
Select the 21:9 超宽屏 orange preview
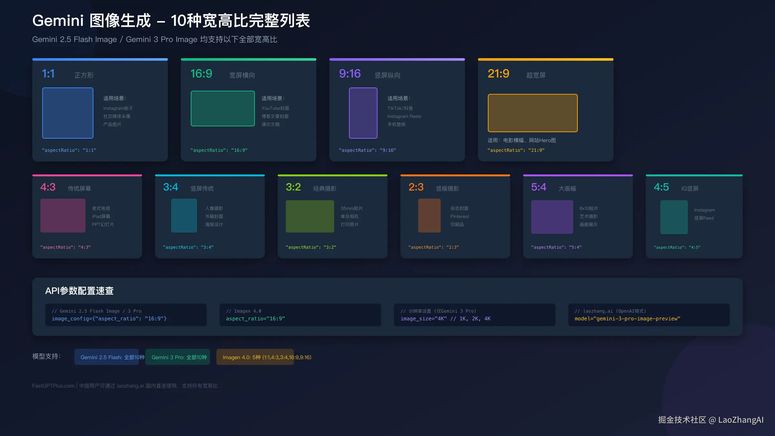[532, 113]
